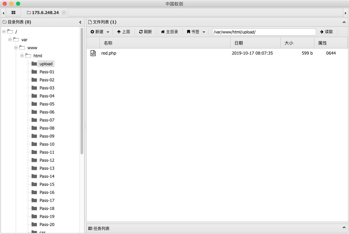Click the date 2019-10-17 08:07:35

point(252,53)
